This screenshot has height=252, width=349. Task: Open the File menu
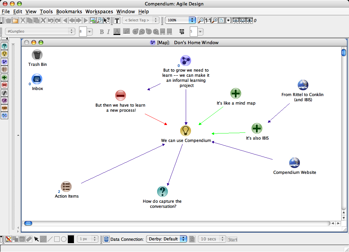5,12
